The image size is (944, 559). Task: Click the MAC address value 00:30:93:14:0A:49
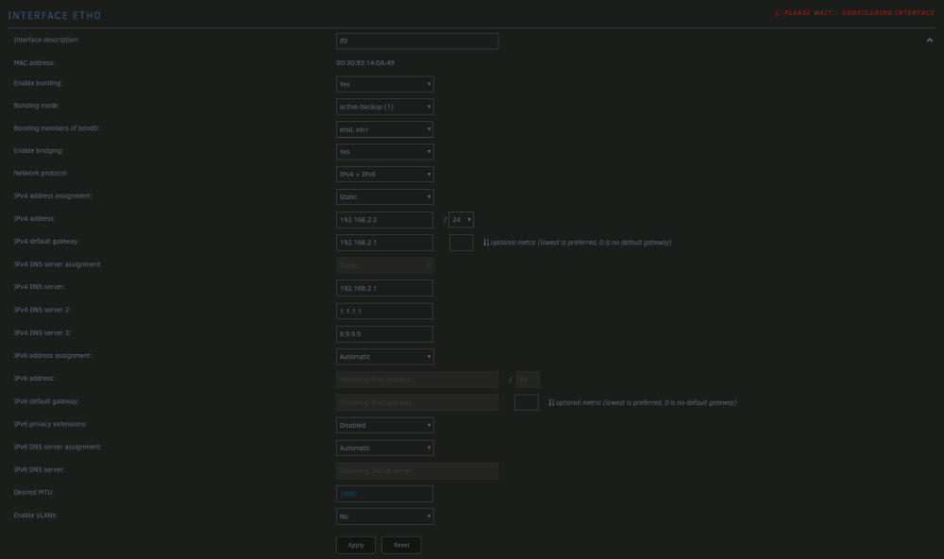coord(364,62)
